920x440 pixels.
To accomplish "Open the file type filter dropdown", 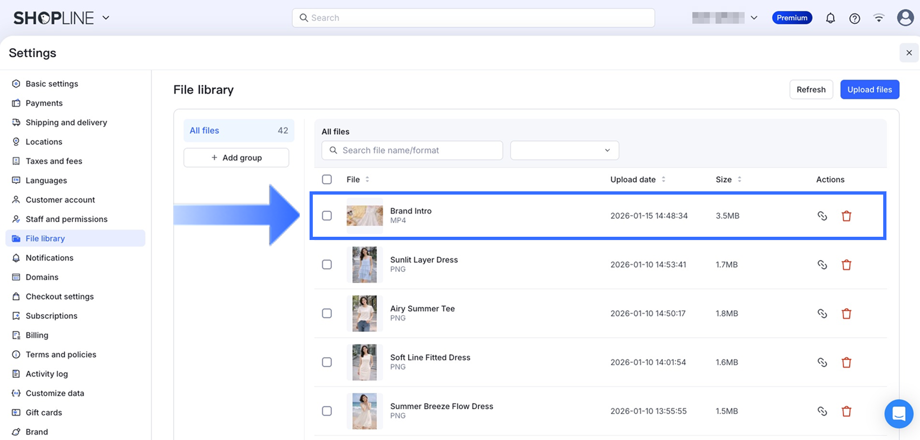I will click(x=564, y=150).
